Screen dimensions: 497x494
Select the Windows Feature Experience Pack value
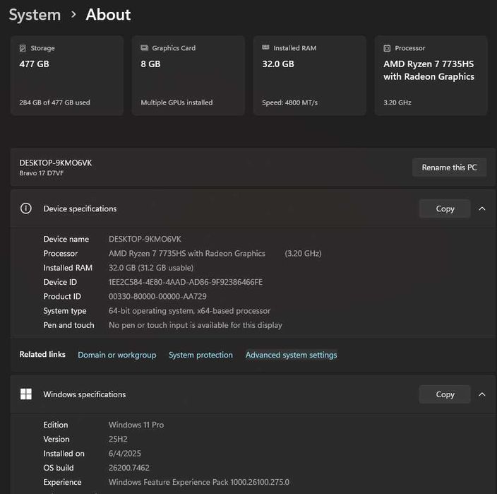click(199, 482)
